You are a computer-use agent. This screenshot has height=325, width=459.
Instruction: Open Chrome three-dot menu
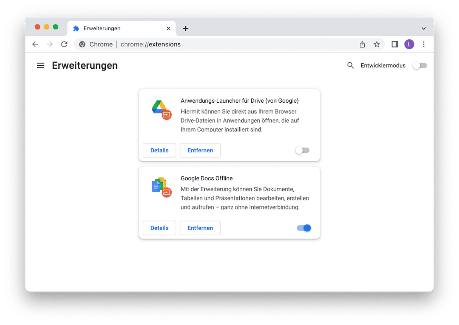(424, 44)
